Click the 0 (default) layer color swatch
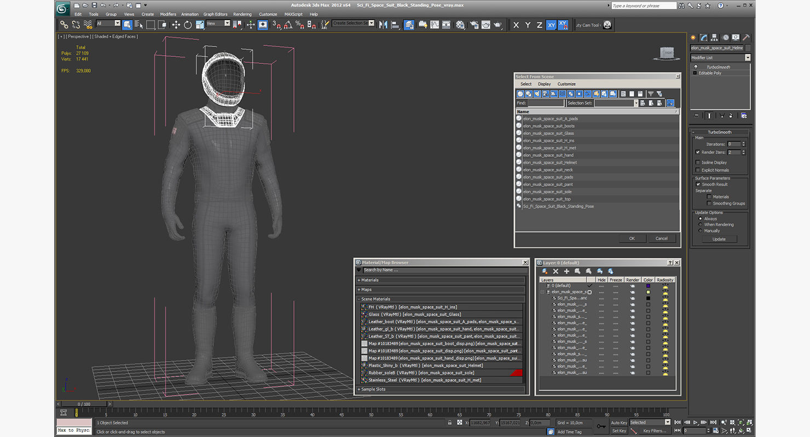 pyautogui.click(x=648, y=286)
